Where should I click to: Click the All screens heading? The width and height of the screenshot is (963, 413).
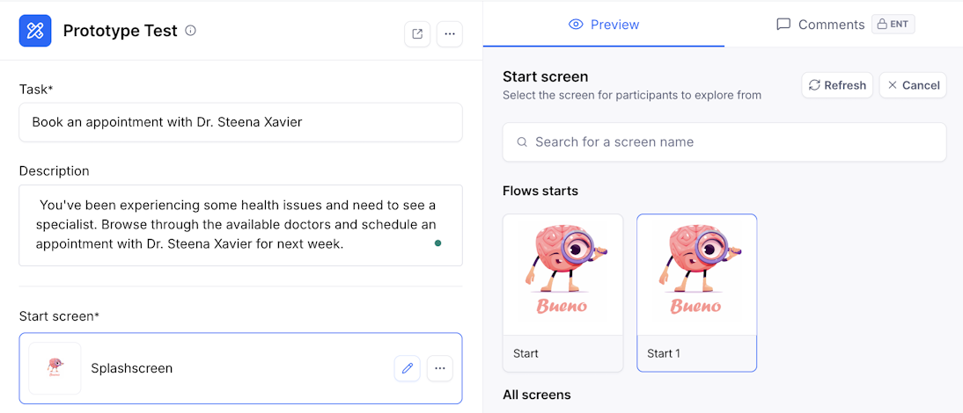pyautogui.click(x=537, y=395)
